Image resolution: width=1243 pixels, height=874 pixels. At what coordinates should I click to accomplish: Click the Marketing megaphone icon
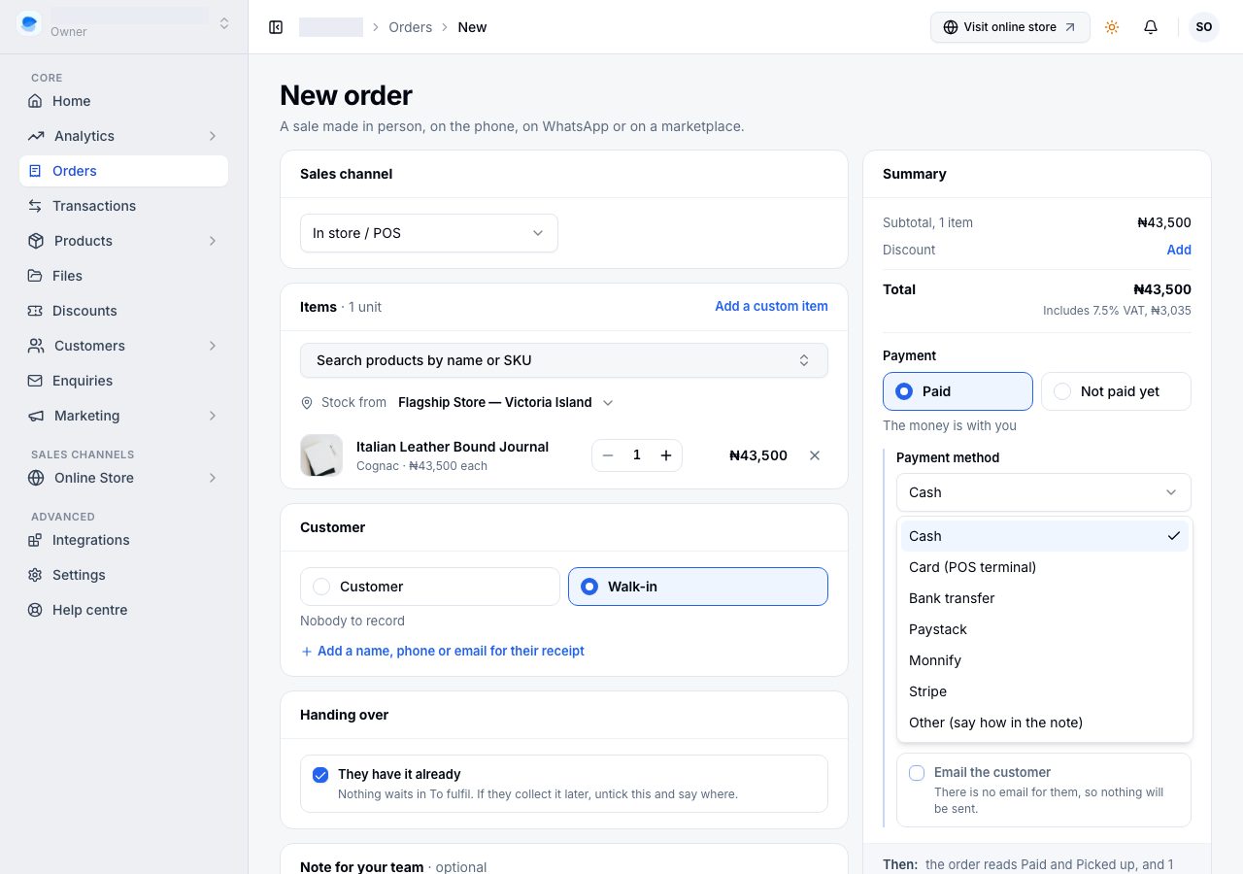[36, 416]
